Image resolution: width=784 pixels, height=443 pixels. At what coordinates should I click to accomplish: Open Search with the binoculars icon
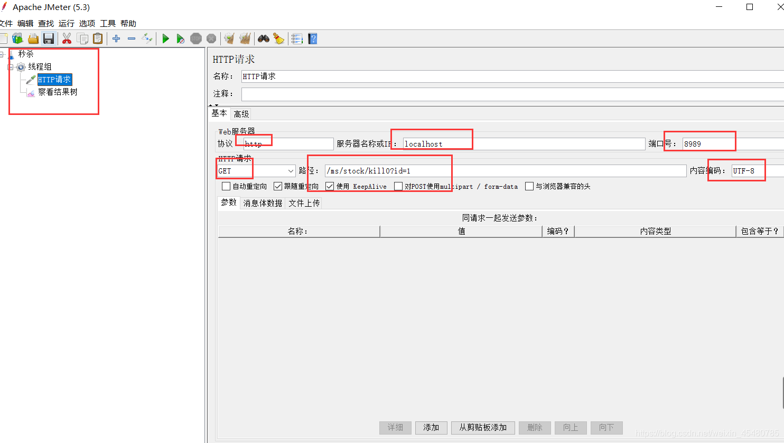[x=264, y=38]
